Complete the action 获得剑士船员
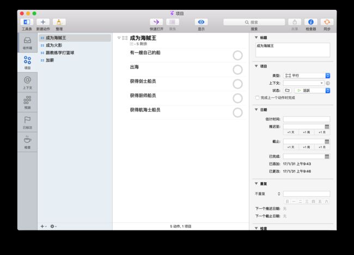The width and height of the screenshot is (354, 255). coord(237,84)
